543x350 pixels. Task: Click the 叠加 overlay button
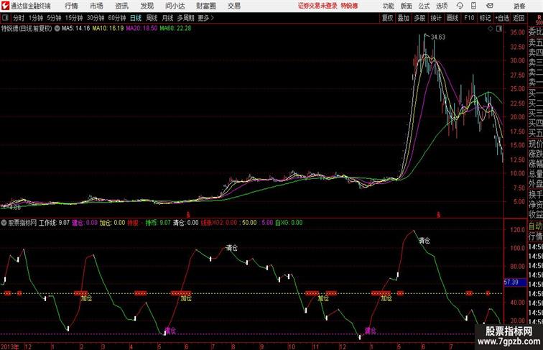[404, 18]
